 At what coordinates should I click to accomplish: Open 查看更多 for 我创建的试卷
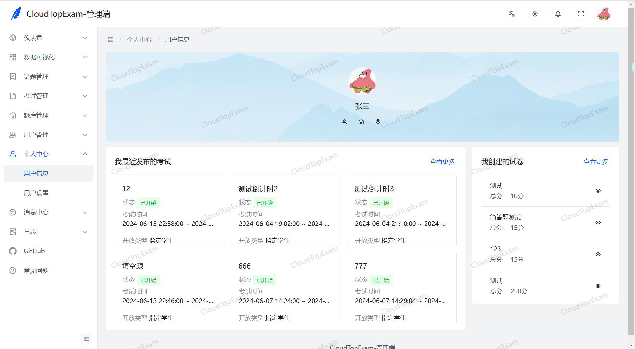596,161
